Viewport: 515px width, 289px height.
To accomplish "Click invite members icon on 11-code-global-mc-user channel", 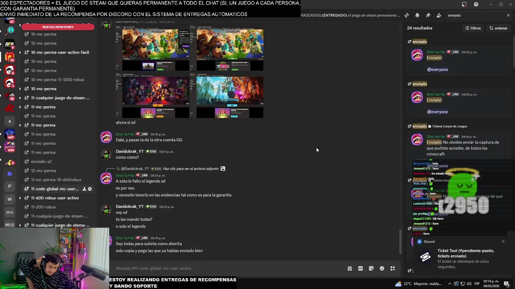I will 84,189.
